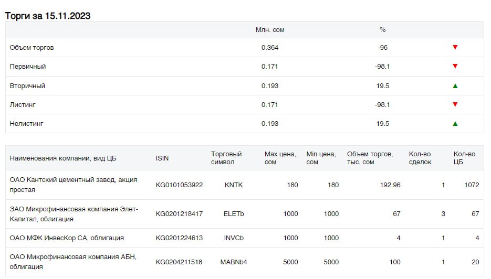Click 19.5 value in Вторичный row

point(383,85)
